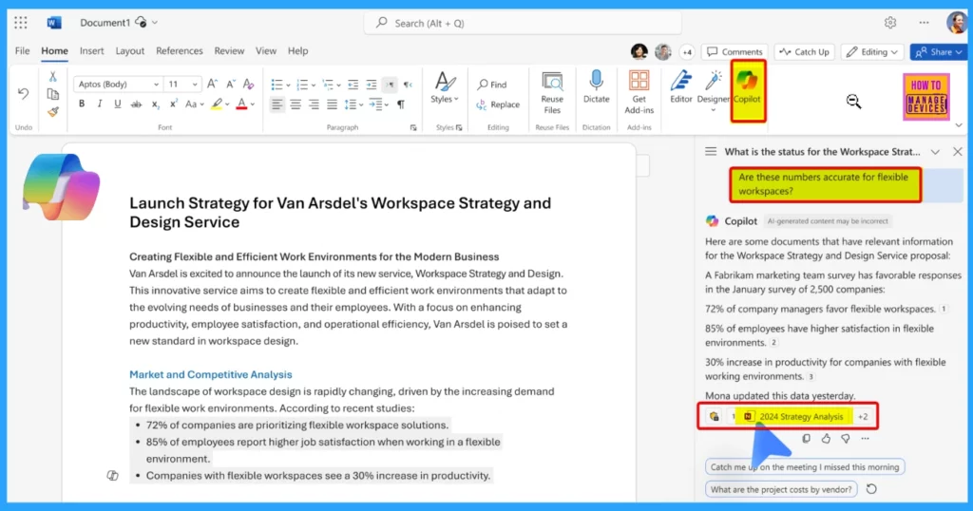
Task: Apply superscript formatting
Action: 173,104
